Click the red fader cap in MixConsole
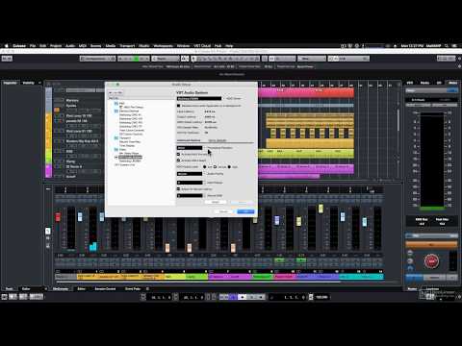462x346 pixels. click(58, 217)
